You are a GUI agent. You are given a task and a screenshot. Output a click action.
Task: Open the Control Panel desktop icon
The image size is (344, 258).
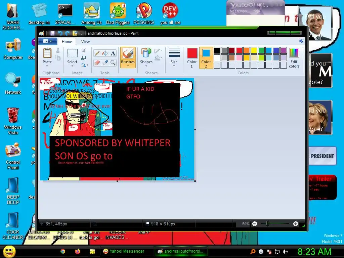pos(13,156)
